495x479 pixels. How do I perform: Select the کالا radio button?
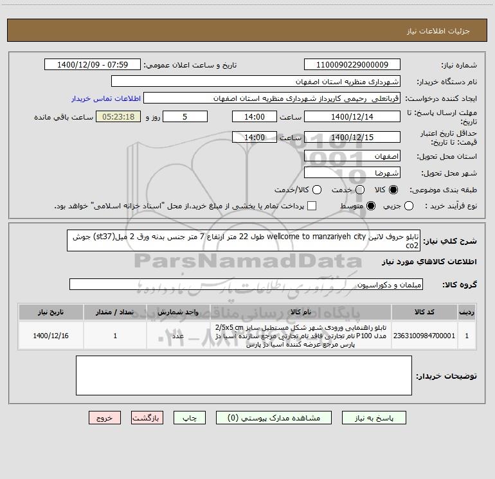pyautogui.click(x=393, y=190)
